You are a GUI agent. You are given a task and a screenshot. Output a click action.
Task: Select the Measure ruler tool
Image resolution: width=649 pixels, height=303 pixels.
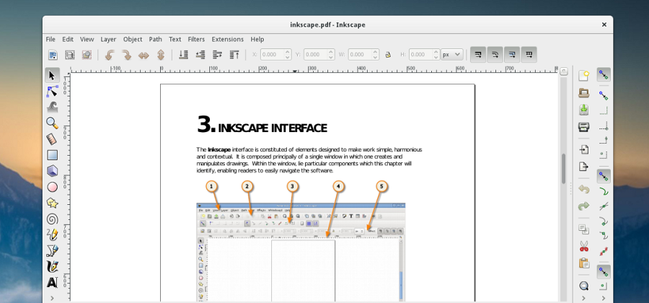click(x=52, y=139)
